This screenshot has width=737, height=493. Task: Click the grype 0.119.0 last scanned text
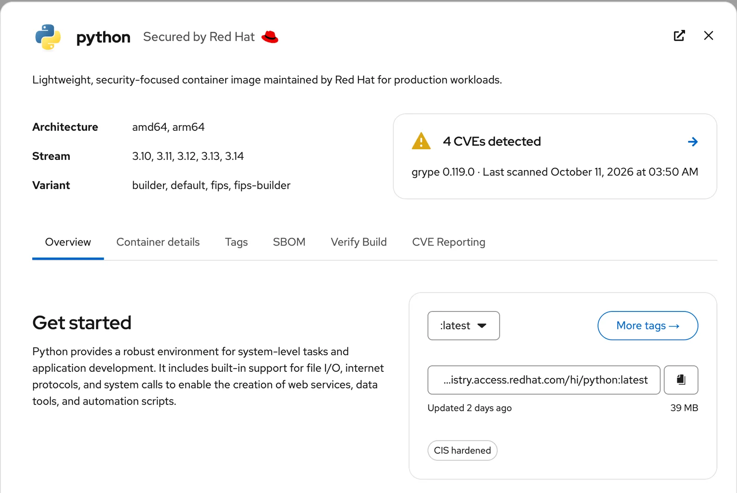[555, 172]
